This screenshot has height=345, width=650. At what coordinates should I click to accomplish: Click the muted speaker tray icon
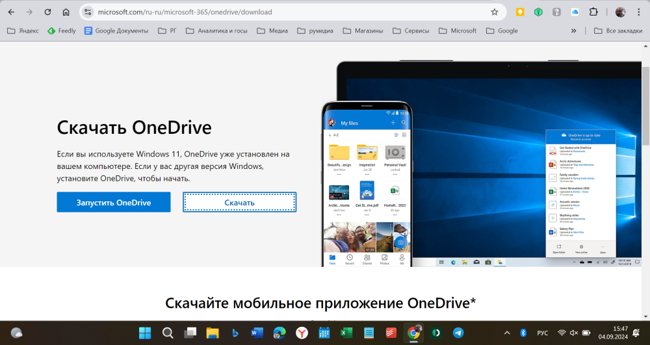click(x=574, y=333)
